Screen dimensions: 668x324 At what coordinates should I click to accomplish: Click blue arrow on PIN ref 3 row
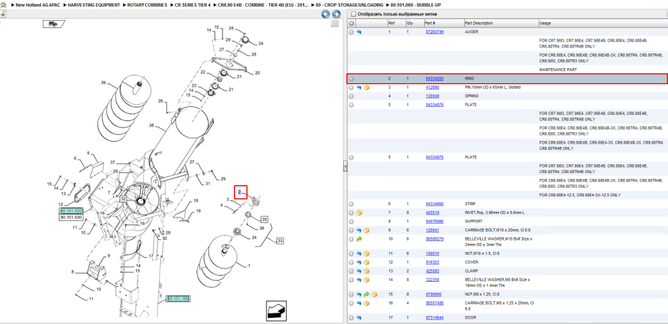(x=359, y=88)
